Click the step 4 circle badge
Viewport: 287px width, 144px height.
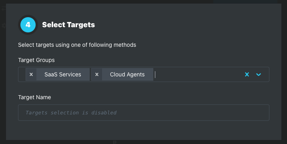point(28,25)
